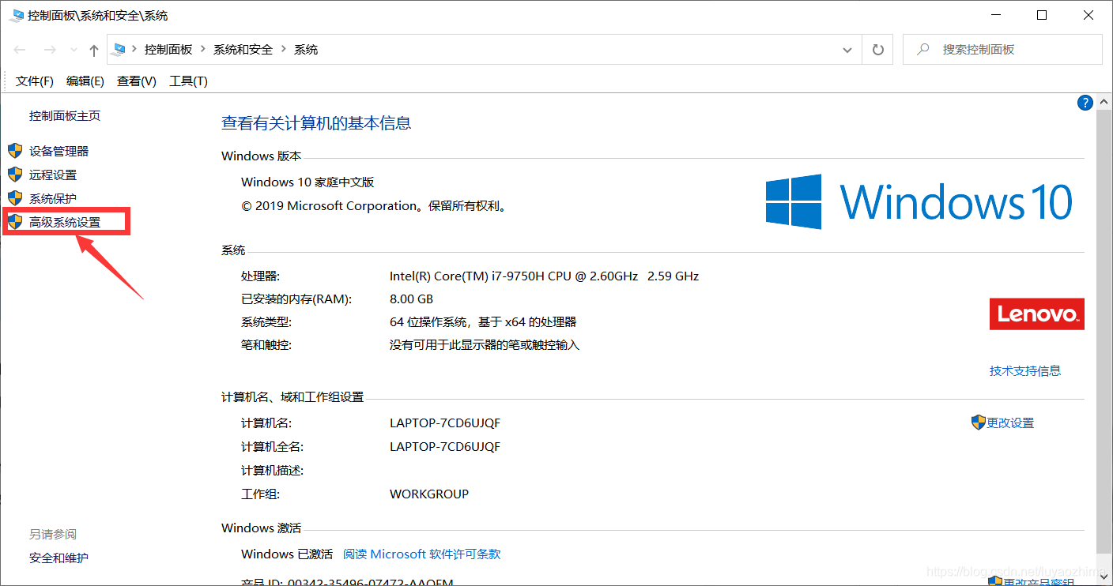Click the title bar control panel icon
This screenshot has height=586, width=1113.
(16, 16)
